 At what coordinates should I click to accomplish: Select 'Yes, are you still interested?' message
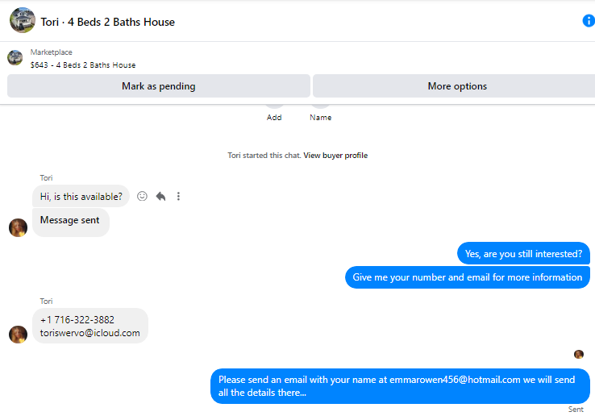click(523, 253)
